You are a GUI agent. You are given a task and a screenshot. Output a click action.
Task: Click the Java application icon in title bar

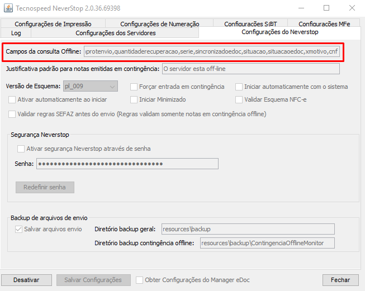8,8
